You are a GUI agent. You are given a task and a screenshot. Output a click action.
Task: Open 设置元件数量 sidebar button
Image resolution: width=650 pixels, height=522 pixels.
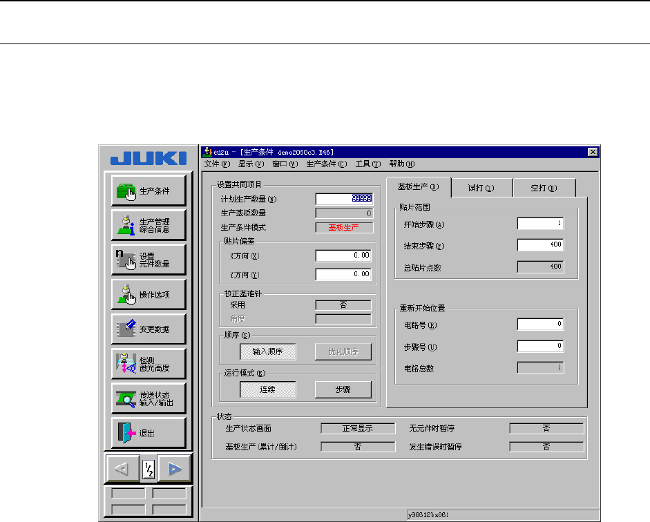tap(149, 260)
